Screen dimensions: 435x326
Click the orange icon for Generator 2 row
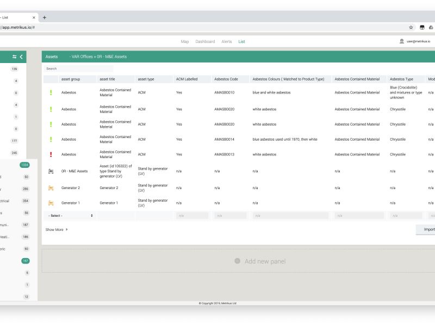[51, 188]
